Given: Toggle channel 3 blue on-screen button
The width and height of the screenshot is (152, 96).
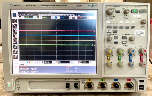Looking at the screenshot, I should (56, 17).
